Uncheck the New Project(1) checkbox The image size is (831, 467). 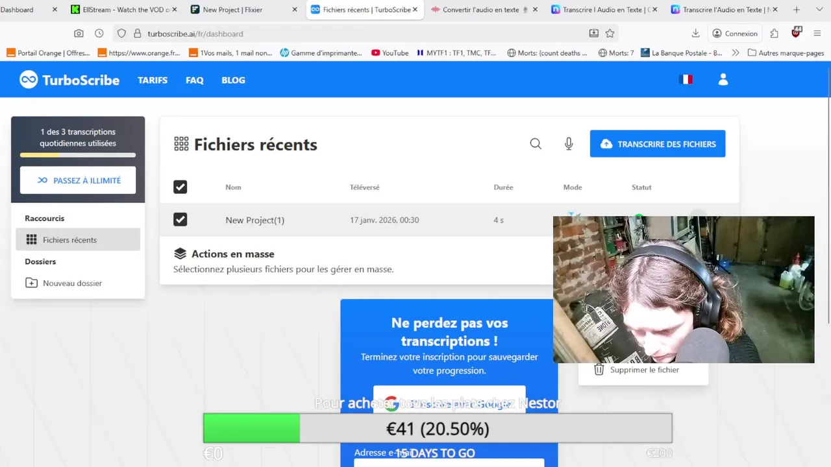(x=180, y=220)
